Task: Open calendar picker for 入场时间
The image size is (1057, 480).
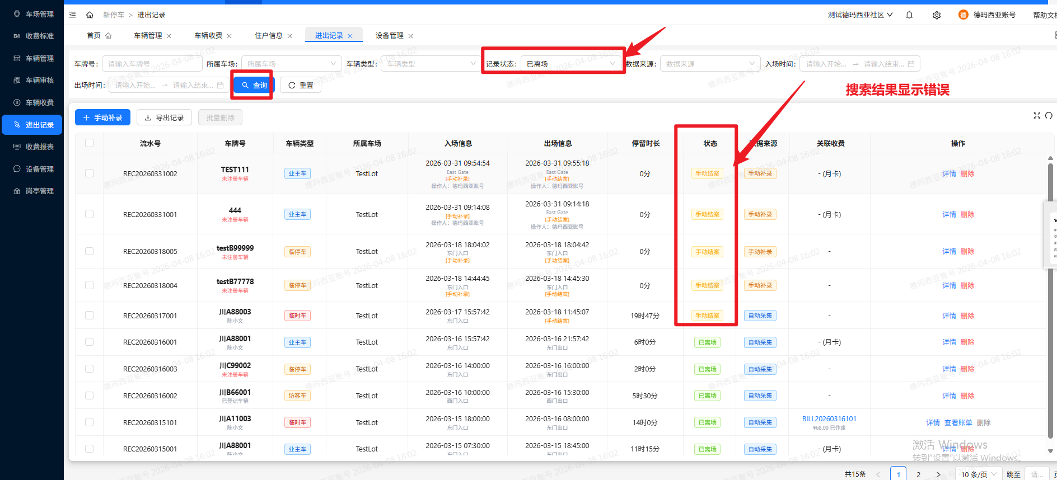Action: [x=911, y=64]
